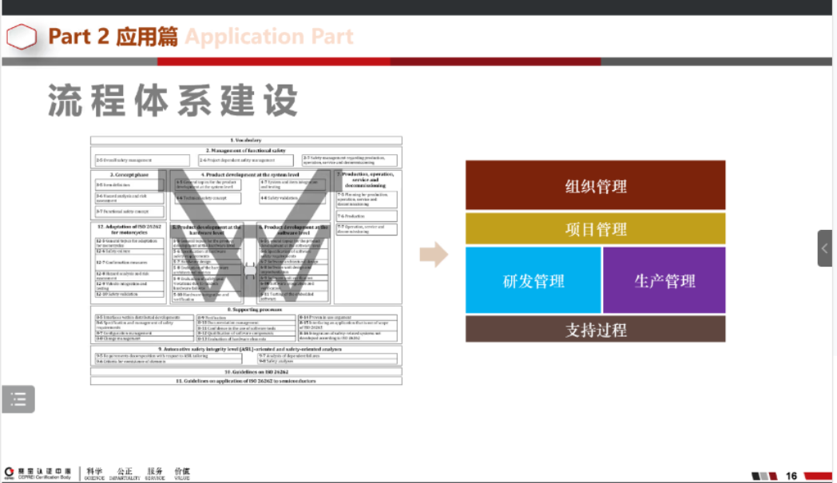
Task: Click the 科学 SCIENCE footer label
Action: click(94, 473)
